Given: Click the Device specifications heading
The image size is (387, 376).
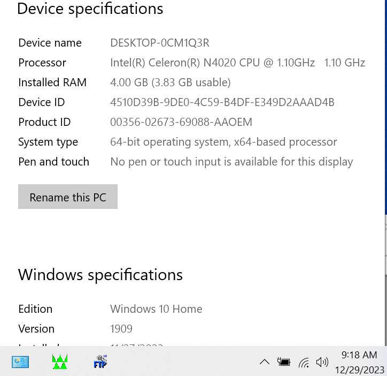Looking at the screenshot, I should coord(90,9).
